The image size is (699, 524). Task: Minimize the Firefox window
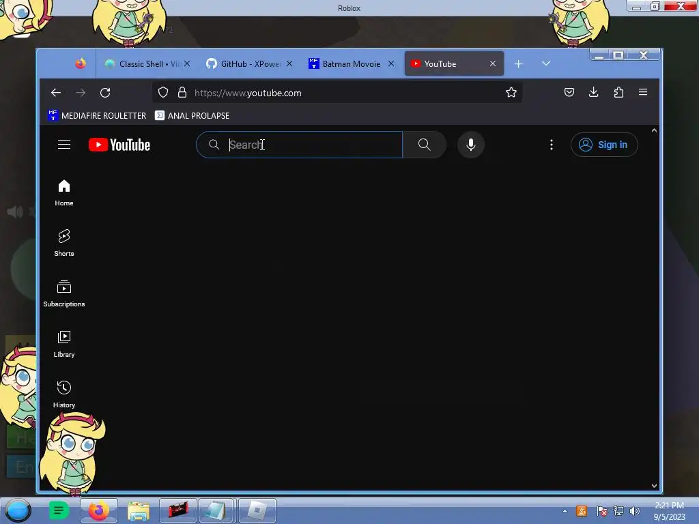click(x=599, y=55)
